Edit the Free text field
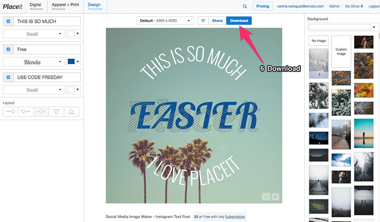380x222 pixels. point(47,49)
